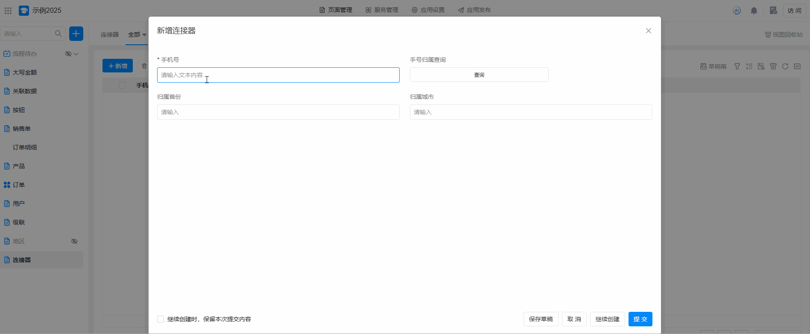Toggle visibility eye icon for 流程待办
This screenshot has width=810, height=334.
(x=68, y=54)
